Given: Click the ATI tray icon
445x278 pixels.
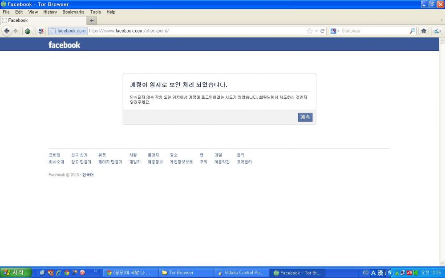Looking at the screenshot, I should (x=409, y=273).
